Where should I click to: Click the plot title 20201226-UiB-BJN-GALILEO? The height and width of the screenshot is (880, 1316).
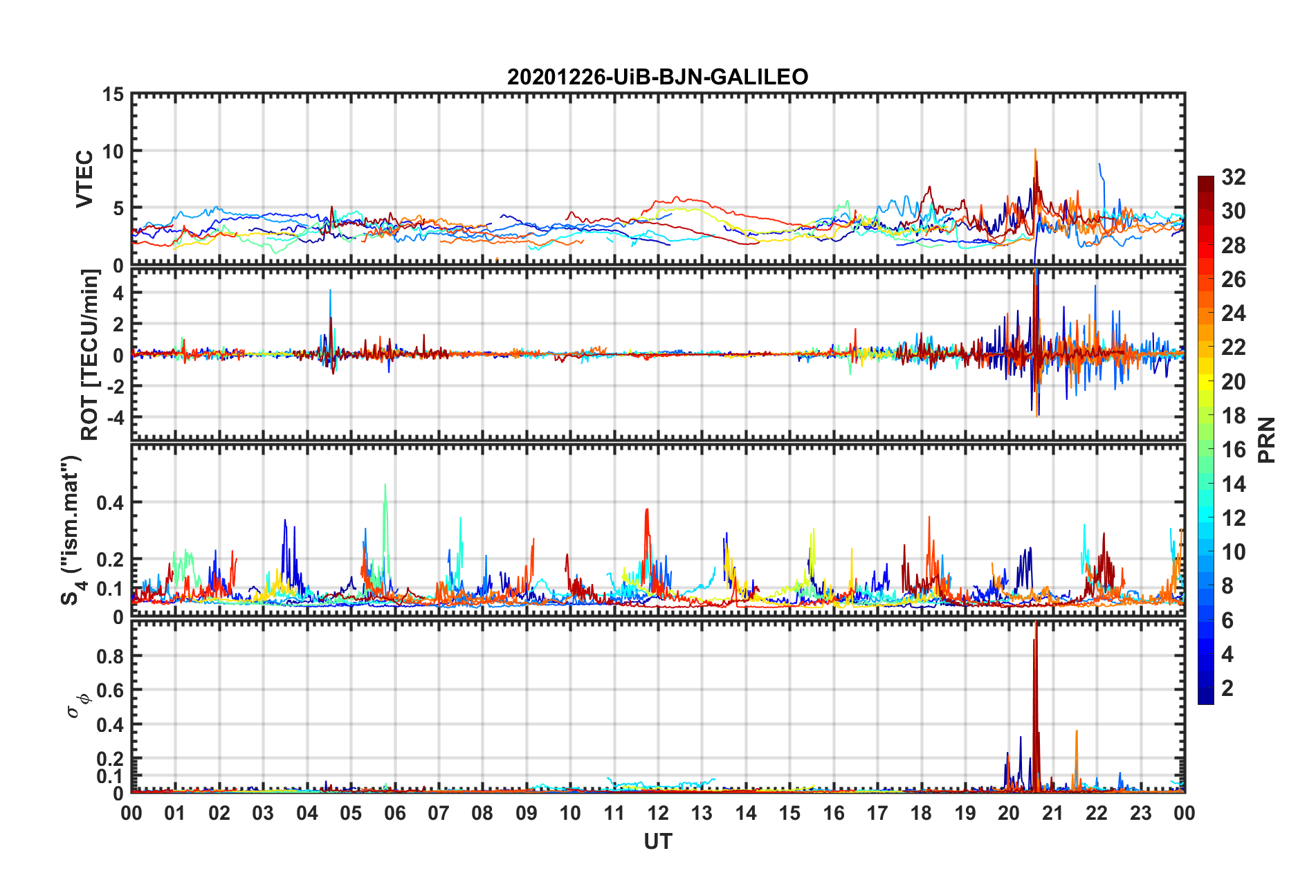point(657,77)
